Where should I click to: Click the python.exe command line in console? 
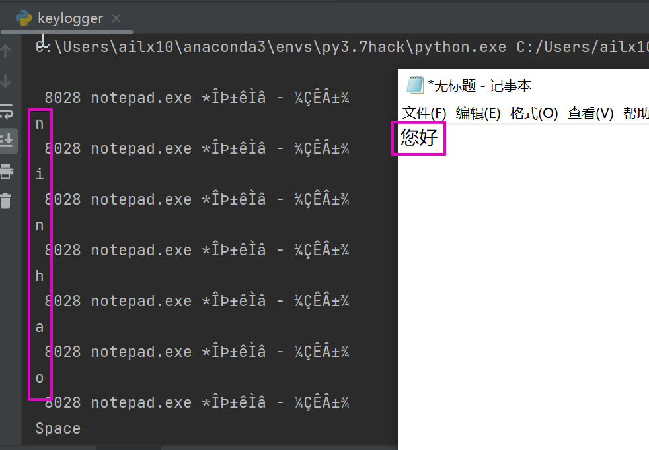pos(342,47)
